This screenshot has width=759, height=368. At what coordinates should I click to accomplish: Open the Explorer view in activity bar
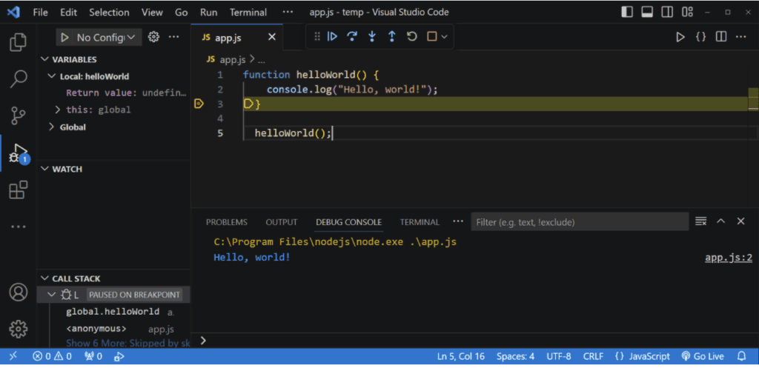[18, 42]
